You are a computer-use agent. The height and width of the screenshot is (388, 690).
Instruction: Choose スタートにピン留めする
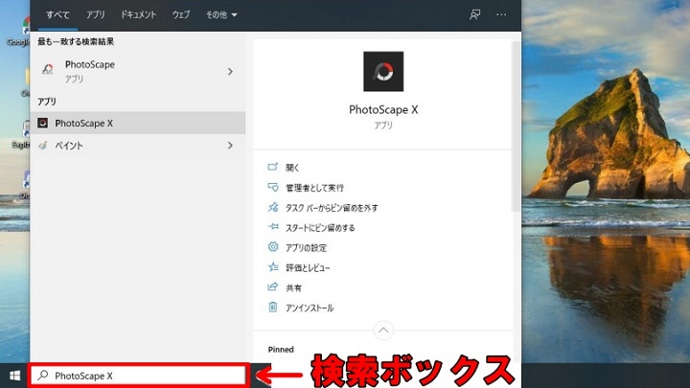click(x=320, y=228)
